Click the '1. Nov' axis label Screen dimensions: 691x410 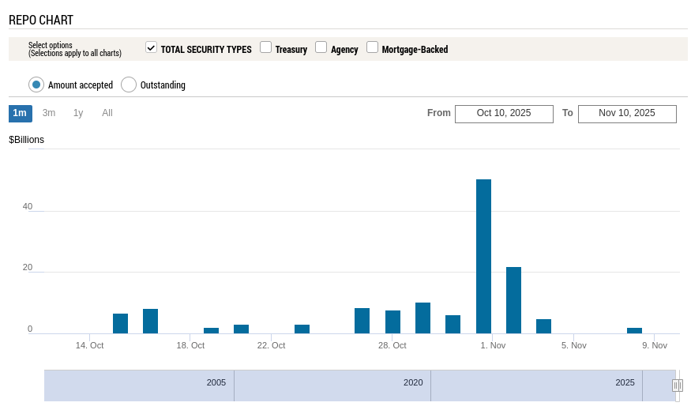pos(493,346)
